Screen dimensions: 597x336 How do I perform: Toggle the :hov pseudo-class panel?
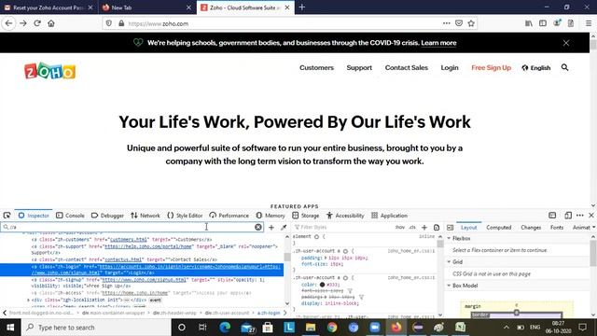[x=400, y=228]
